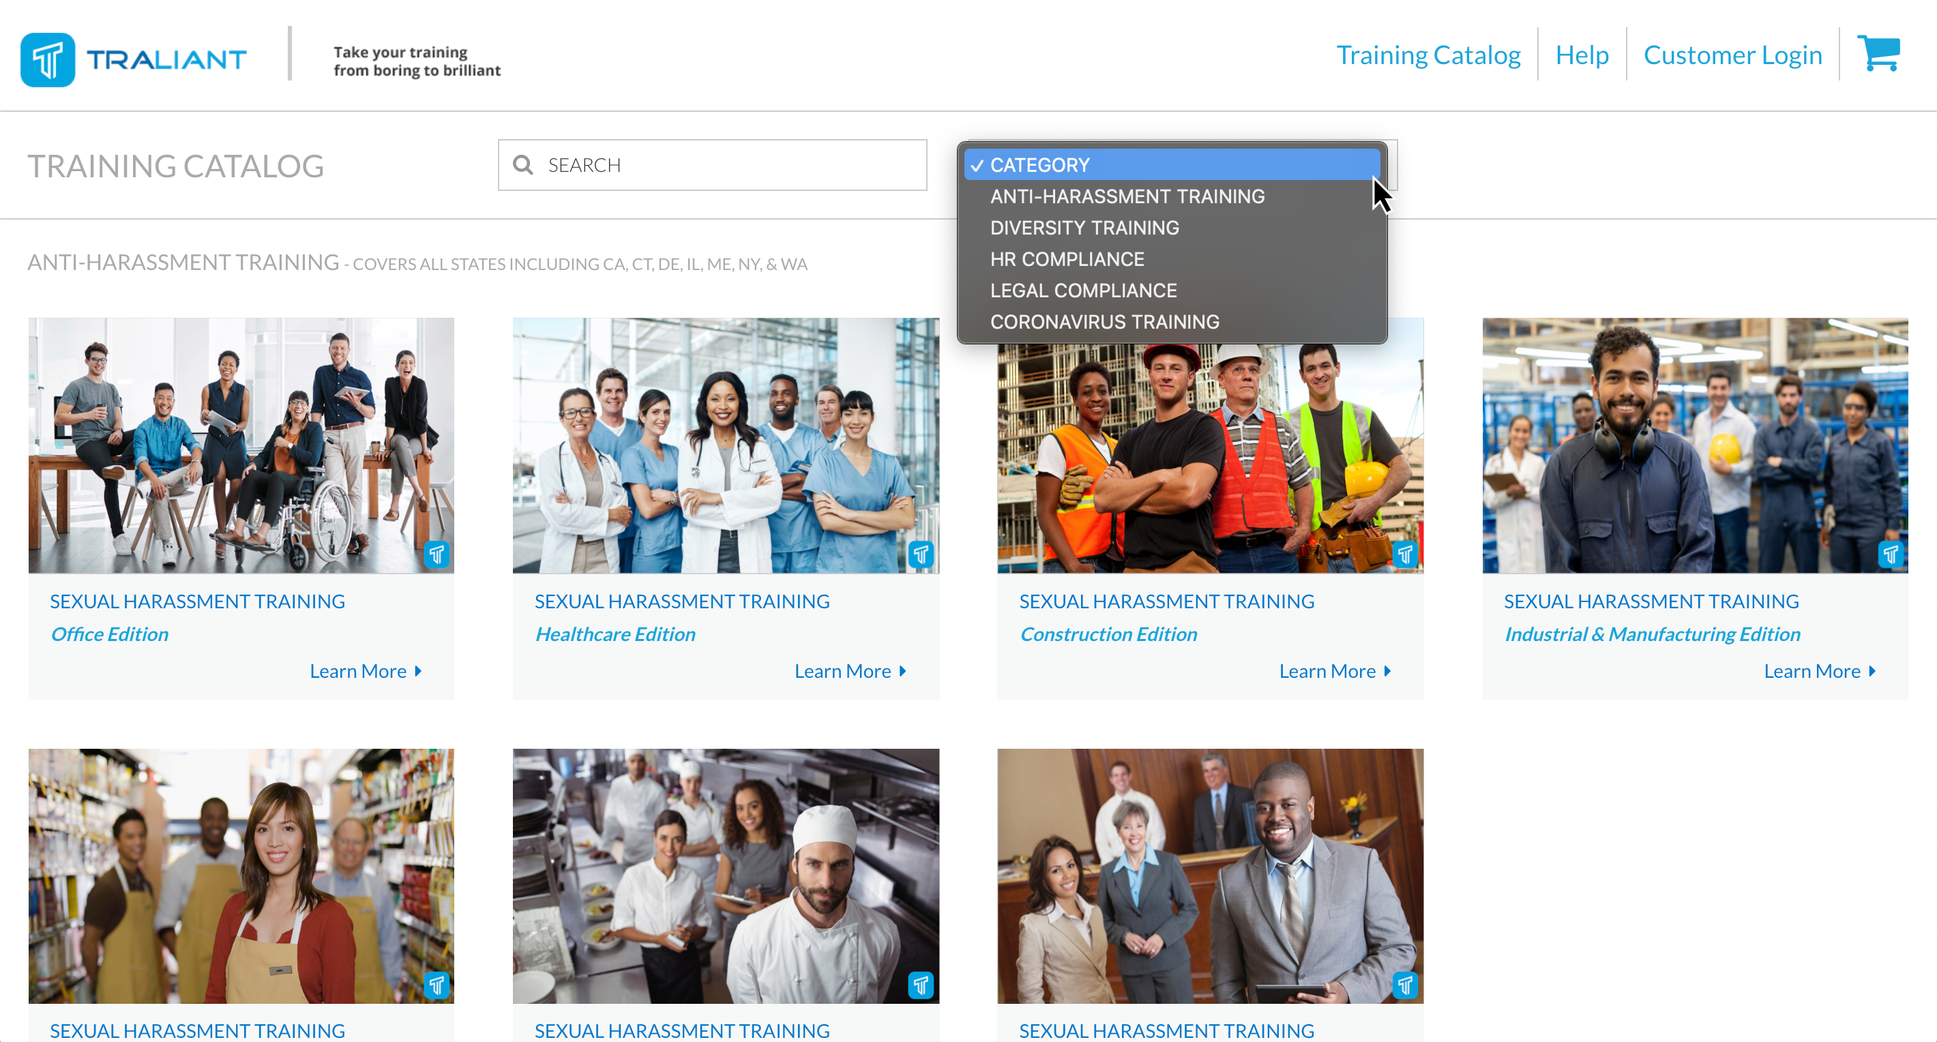Open the Industrial & Manufacturing course thumbnail
Viewport: 1937px width, 1042px height.
[1695, 445]
